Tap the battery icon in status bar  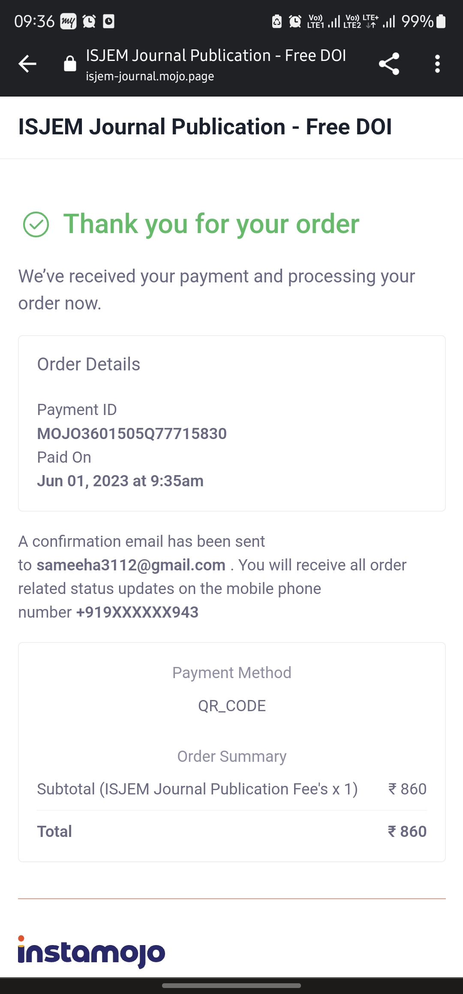[441, 21]
